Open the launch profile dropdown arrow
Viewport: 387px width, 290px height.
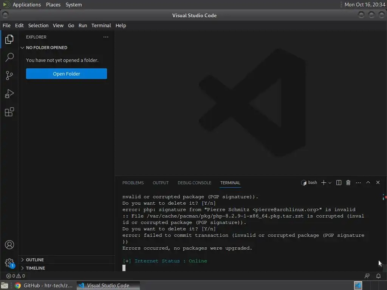[x=330, y=183]
